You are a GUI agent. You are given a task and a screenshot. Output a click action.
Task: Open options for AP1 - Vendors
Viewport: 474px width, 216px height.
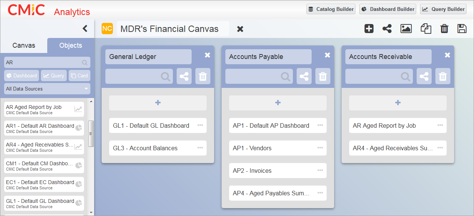pos(320,148)
